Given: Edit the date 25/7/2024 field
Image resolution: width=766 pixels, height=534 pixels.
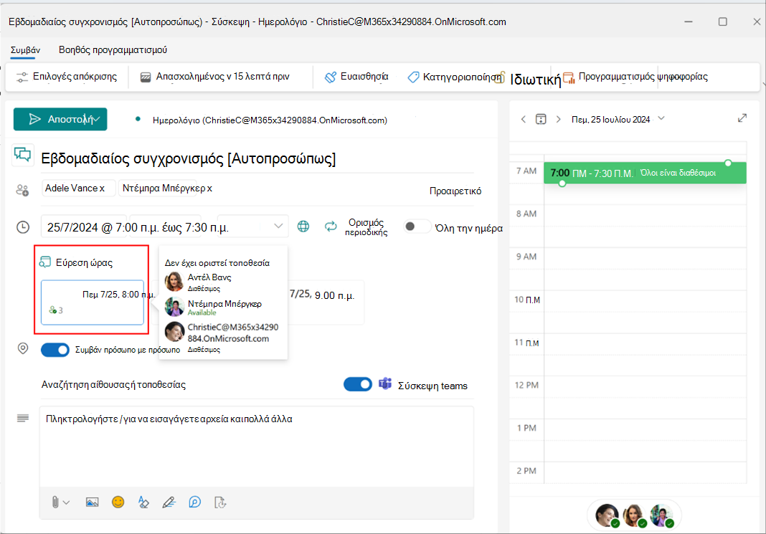Looking at the screenshot, I should coord(84,227).
